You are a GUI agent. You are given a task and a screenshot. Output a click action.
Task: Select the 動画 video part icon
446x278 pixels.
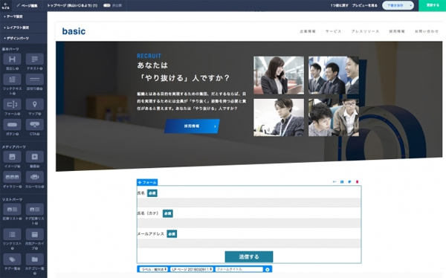tap(34, 157)
